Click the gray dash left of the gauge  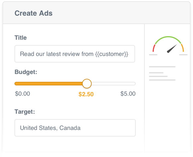(x=153, y=55)
